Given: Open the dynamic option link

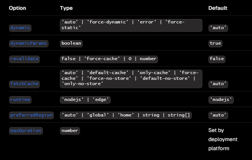Looking at the screenshot, I should click(20, 28).
